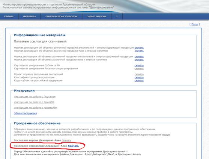The height and width of the screenshot is (159, 209).
Task: Select the ЗАПРОС ЛИЦЕНЗИИ menu item
Action: [x=97, y=16]
